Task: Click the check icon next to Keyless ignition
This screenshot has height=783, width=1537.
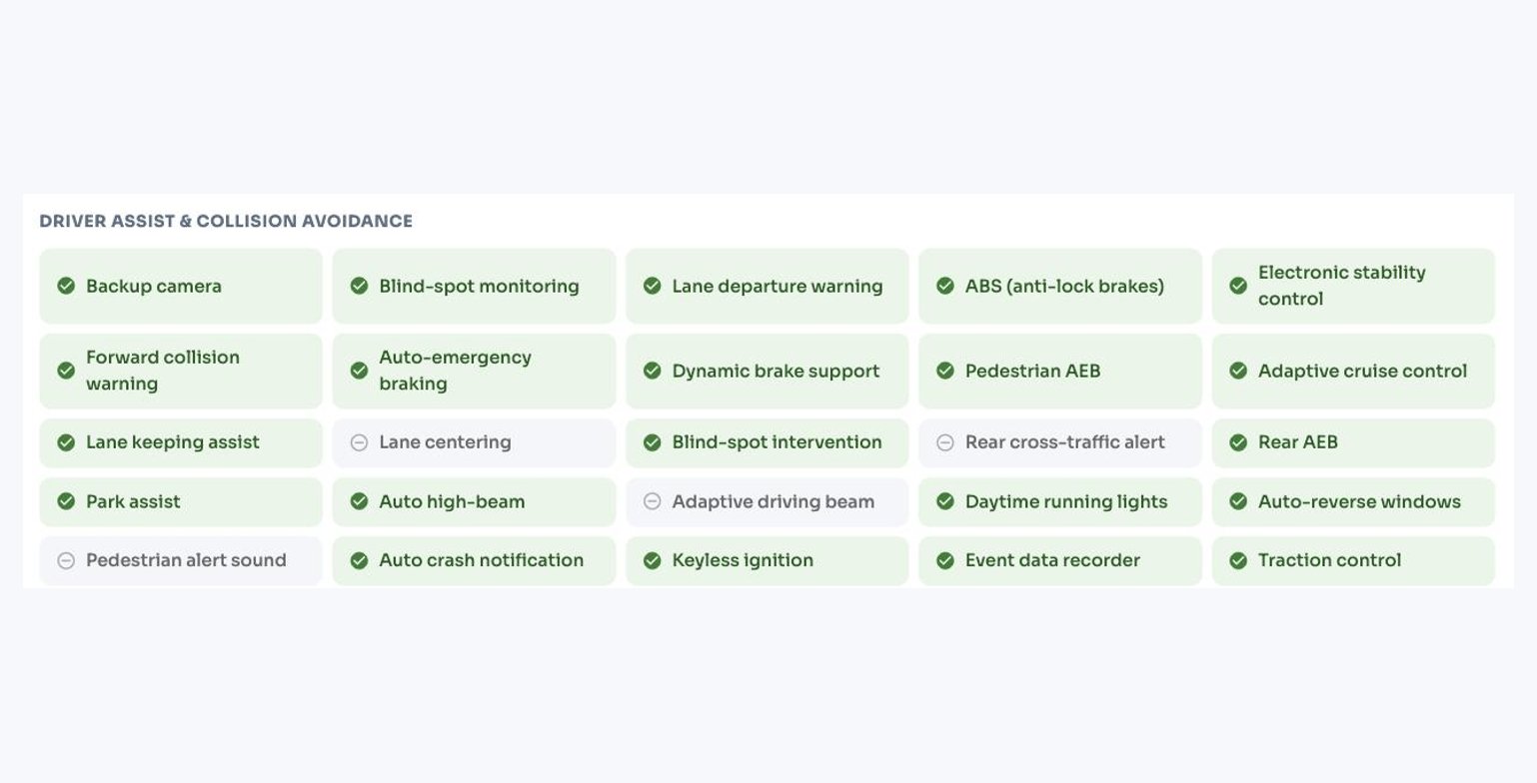Action: [x=652, y=560]
